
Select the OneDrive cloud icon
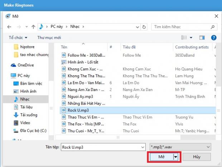click(14, 65)
